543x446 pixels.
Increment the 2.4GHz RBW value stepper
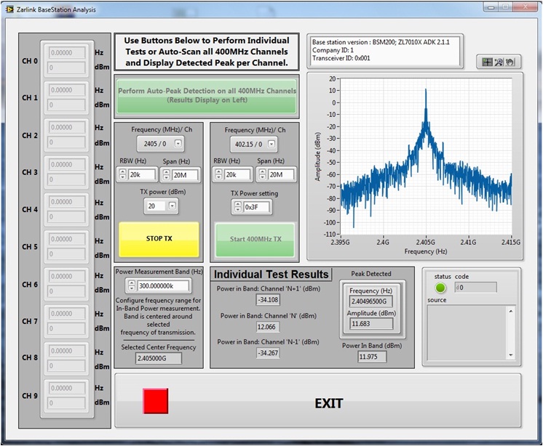point(122,171)
